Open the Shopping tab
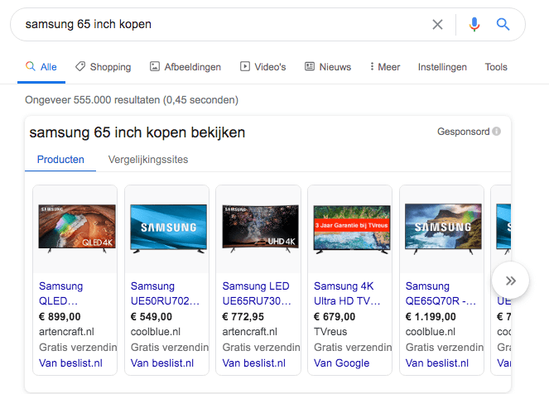This screenshot has height=394, width=549. [104, 67]
